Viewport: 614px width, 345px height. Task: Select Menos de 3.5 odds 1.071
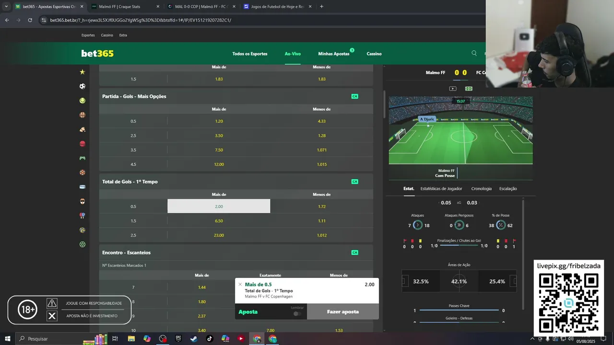click(x=322, y=150)
